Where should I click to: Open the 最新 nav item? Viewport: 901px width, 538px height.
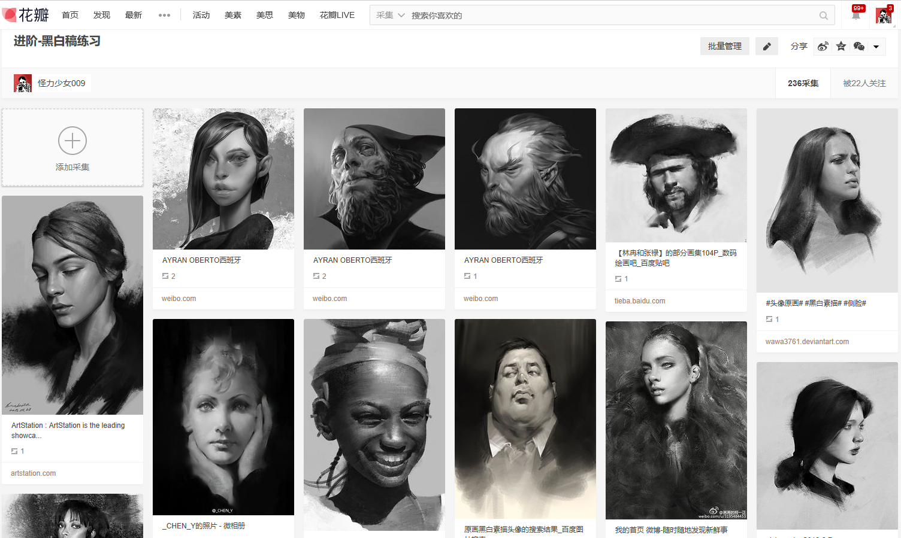click(134, 15)
